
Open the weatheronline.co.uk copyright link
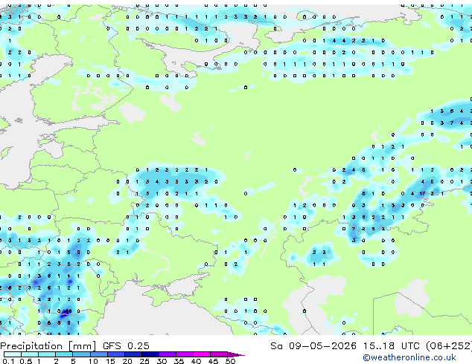point(409,357)
